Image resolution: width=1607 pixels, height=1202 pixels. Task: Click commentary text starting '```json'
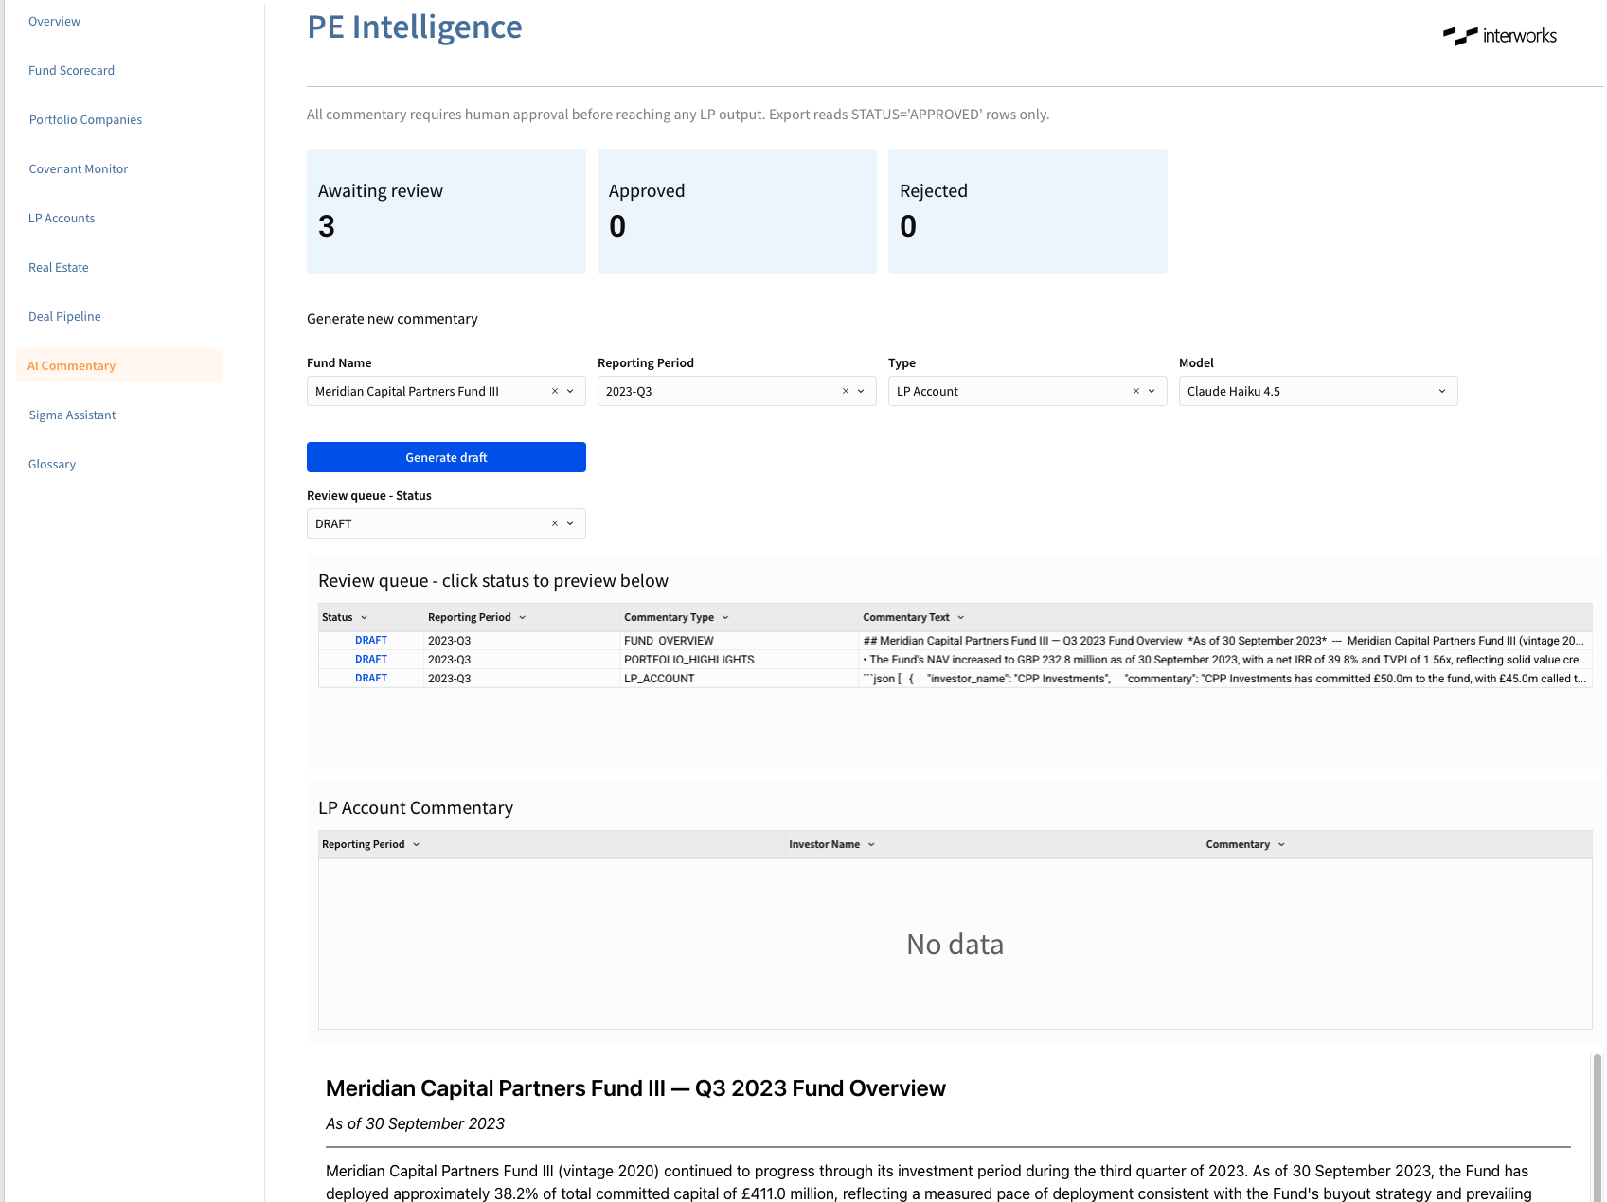(1225, 679)
